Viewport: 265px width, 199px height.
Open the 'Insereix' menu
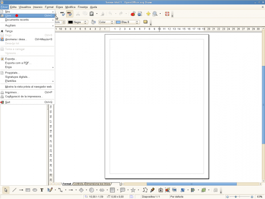tap(38, 8)
